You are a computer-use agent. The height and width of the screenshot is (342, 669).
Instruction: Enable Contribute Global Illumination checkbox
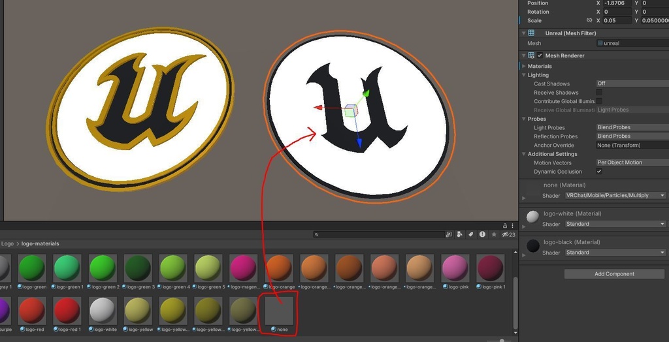(x=599, y=101)
